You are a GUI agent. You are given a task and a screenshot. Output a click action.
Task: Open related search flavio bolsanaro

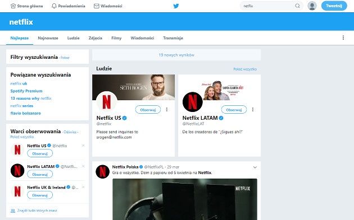point(25,113)
